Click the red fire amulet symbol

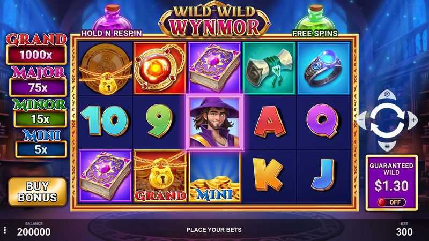click(160, 69)
